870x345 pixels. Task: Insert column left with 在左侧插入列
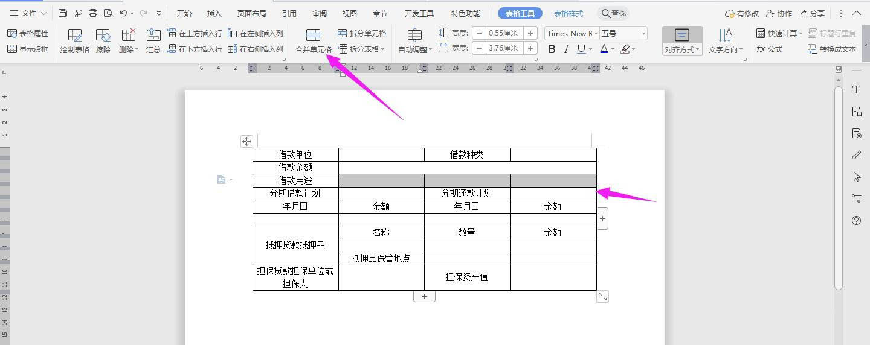pos(256,34)
